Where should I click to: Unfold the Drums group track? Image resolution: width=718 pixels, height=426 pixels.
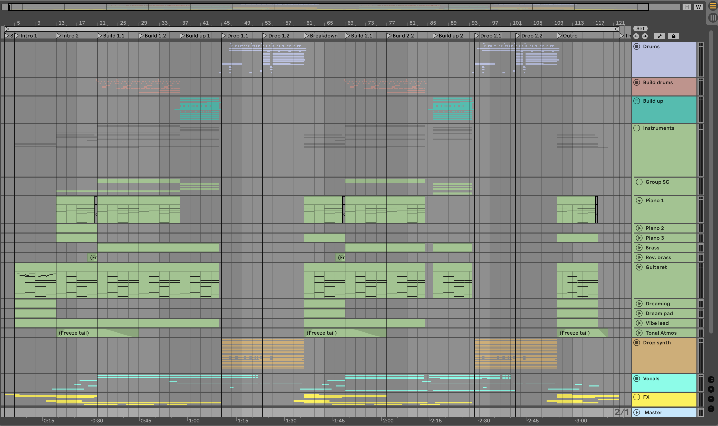point(636,46)
